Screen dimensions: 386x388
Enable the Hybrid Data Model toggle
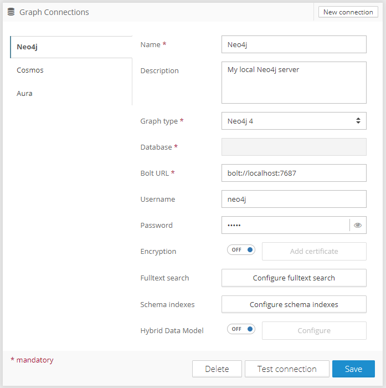pos(241,329)
